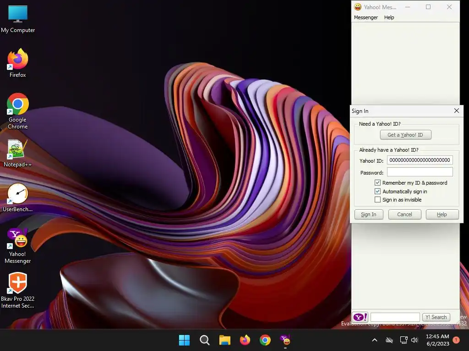
Task: Open taskbar Search
Action: pos(205,340)
